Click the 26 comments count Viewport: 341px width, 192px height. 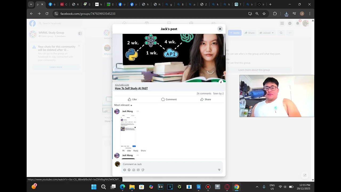(204, 94)
